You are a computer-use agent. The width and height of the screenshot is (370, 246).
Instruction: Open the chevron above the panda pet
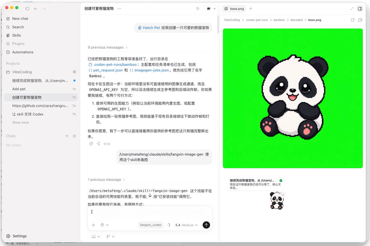click(283, 195)
